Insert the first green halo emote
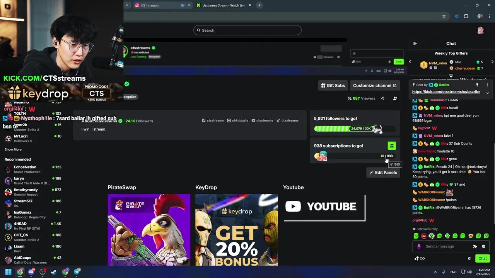 416,236
